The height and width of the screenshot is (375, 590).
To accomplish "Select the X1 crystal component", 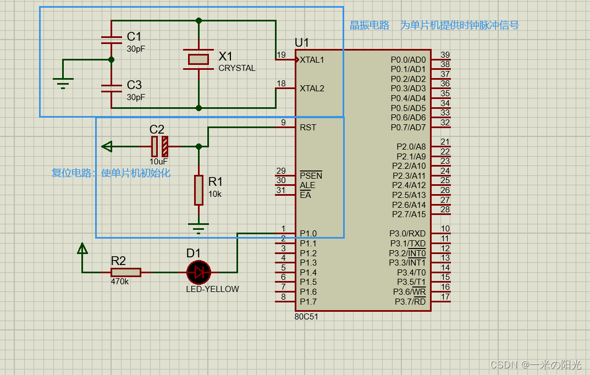I will point(198,59).
